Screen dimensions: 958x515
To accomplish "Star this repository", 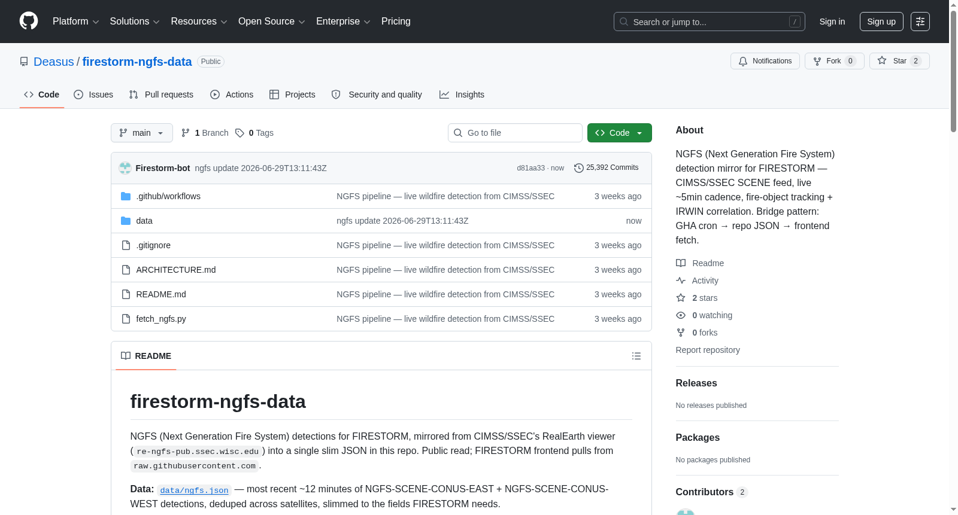I will [899, 61].
